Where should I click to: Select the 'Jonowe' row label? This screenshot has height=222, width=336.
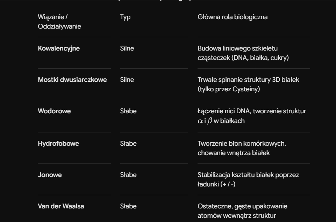[50, 175]
